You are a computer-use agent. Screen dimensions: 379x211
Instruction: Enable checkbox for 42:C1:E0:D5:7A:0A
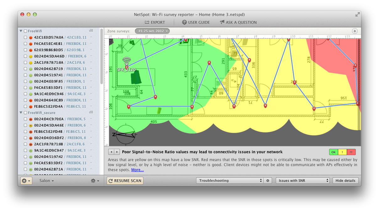tap(25, 37)
